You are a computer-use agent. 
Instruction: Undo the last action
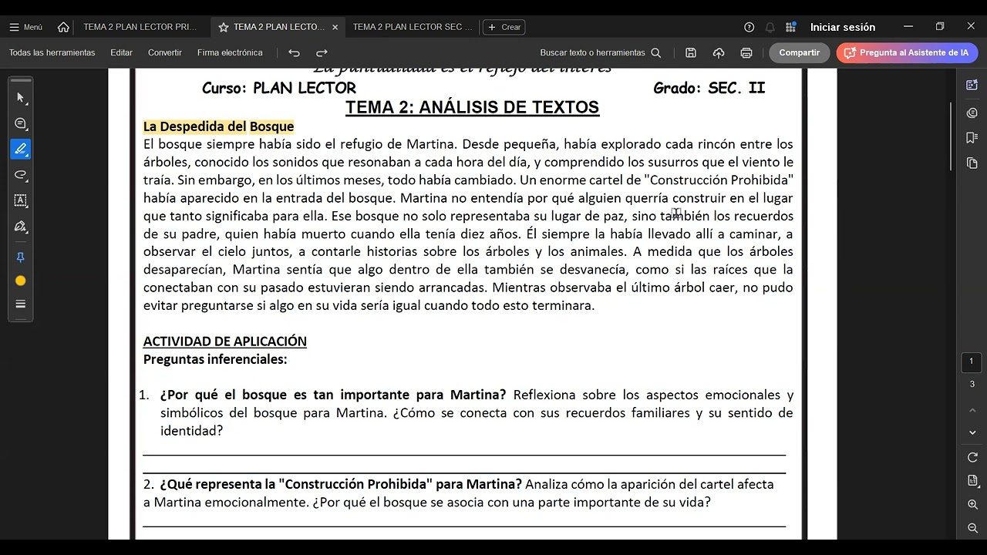coord(294,52)
